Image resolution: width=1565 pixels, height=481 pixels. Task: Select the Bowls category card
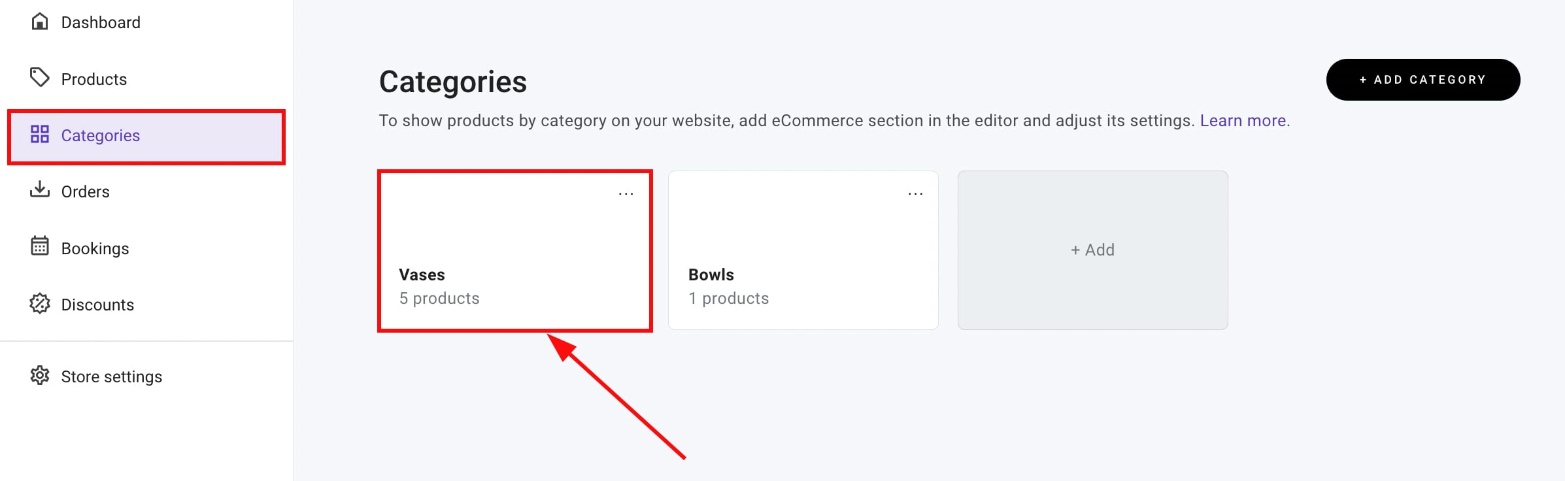point(803,250)
